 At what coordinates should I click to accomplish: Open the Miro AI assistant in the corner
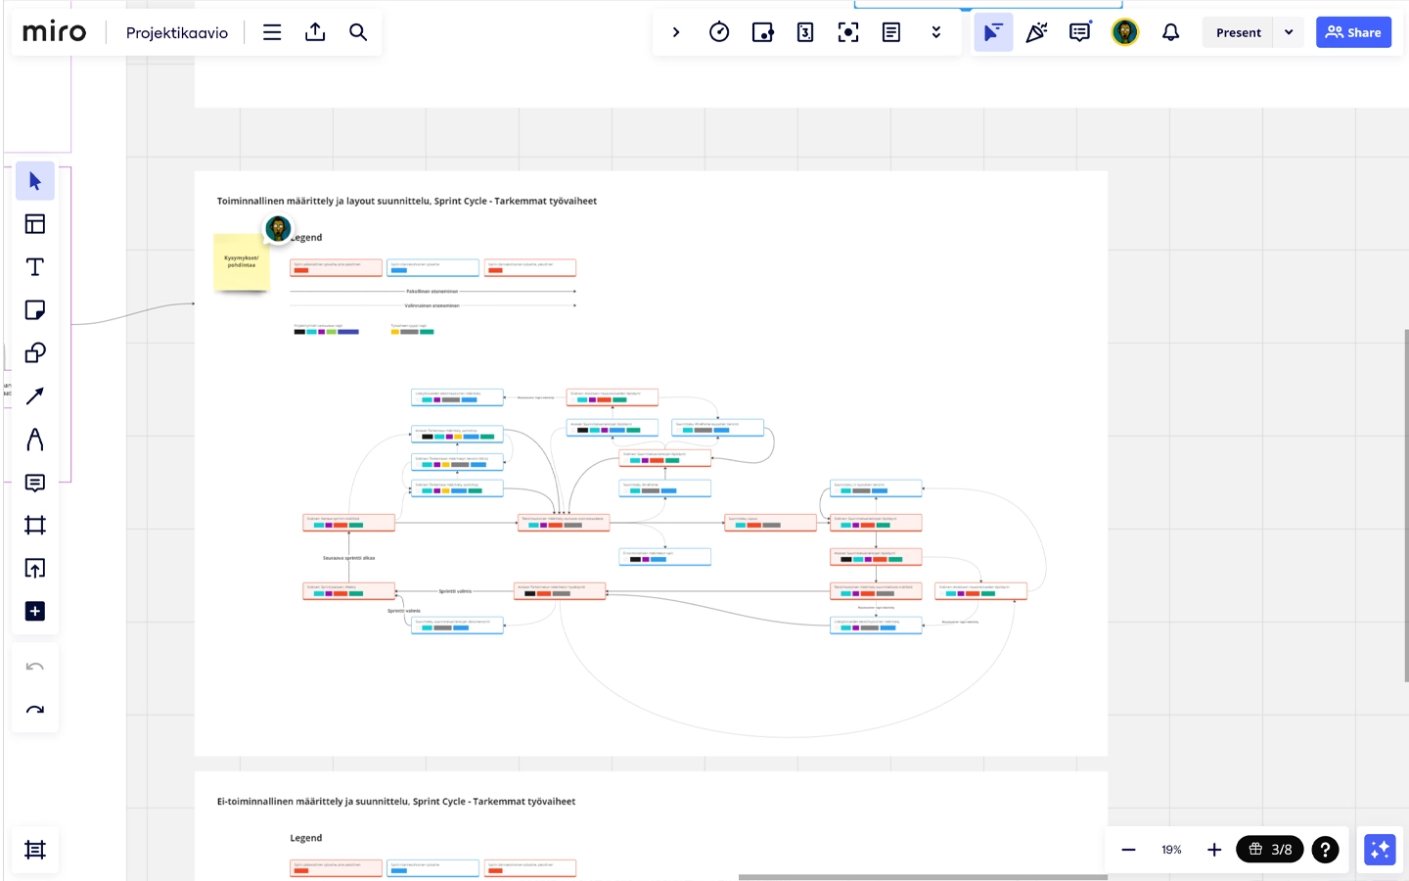(x=1379, y=849)
